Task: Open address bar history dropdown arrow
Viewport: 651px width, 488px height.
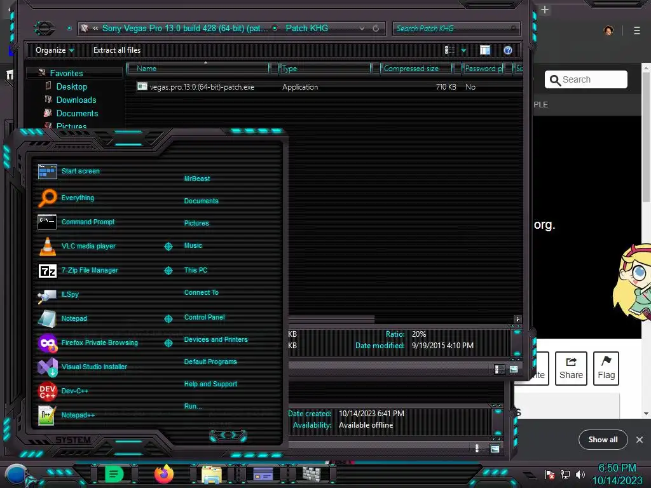Action: click(x=362, y=28)
